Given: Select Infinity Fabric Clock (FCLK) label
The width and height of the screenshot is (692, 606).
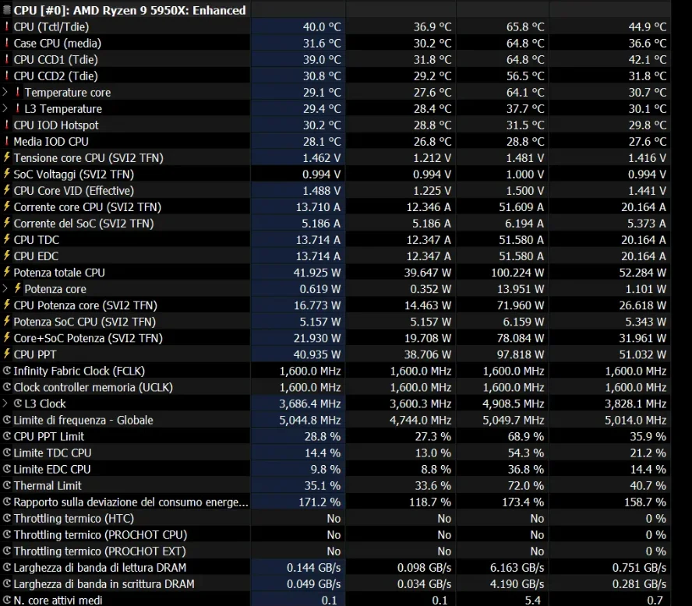Looking at the screenshot, I should pyautogui.click(x=79, y=371).
